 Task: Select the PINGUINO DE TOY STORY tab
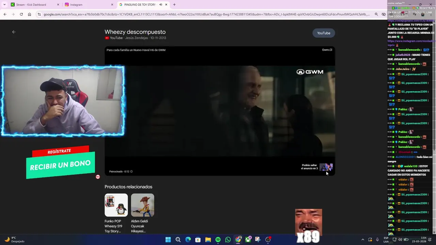(x=143, y=4)
